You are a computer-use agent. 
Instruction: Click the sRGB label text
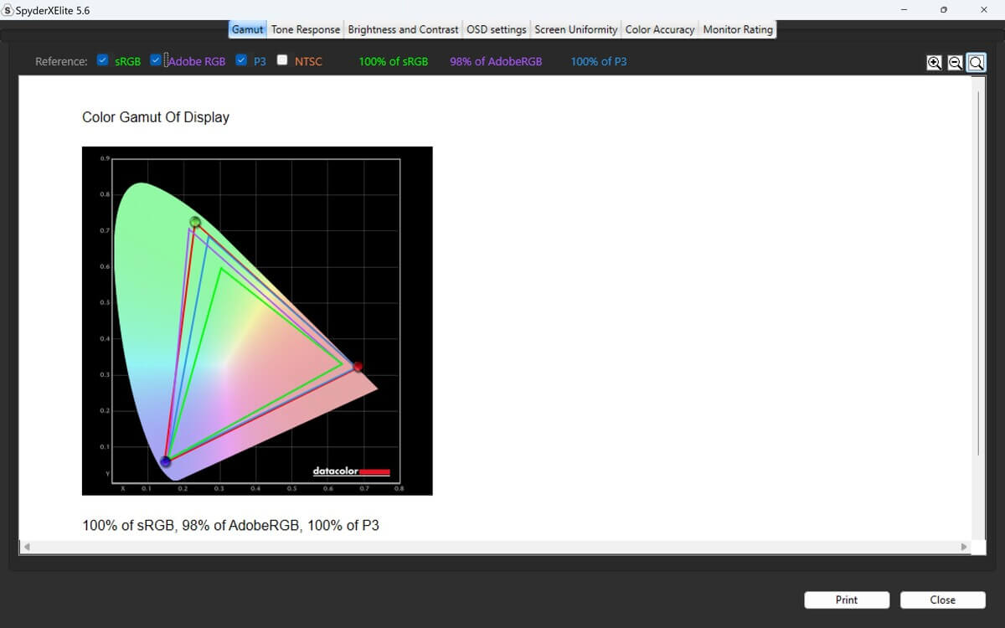128,61
